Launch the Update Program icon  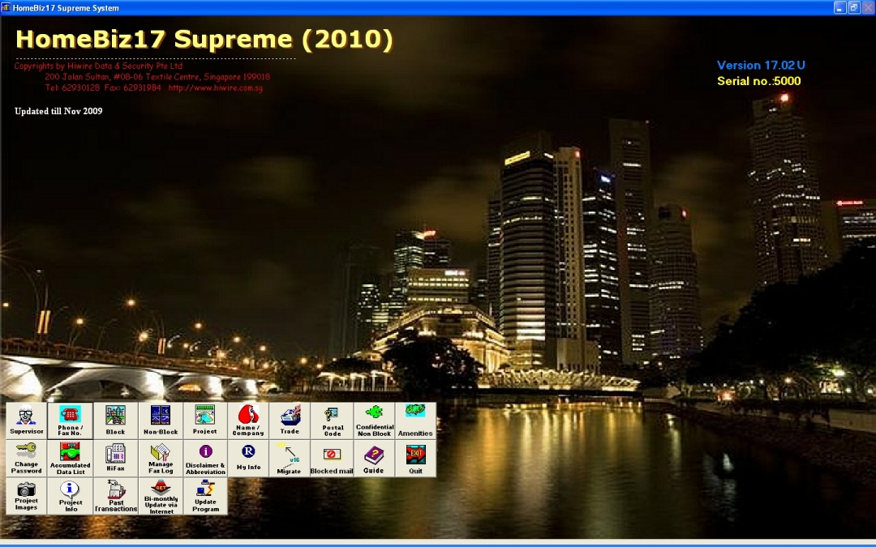(205, 496)
